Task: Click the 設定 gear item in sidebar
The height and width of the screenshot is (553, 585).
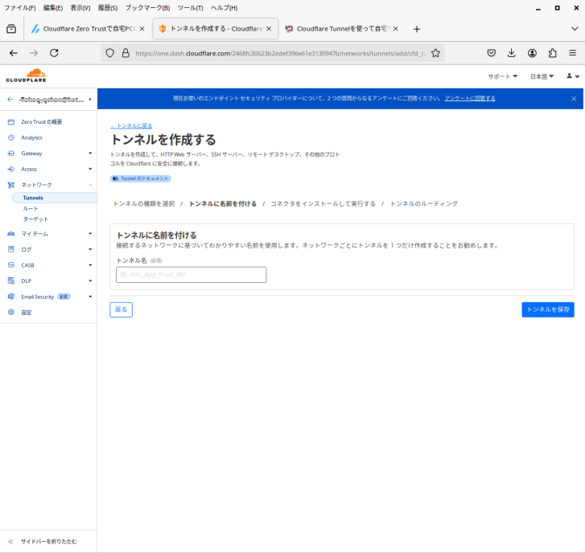Action: 26,313
